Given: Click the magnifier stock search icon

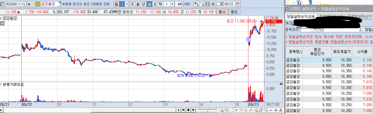Looking at the screenshot, I should pos(23,4).
